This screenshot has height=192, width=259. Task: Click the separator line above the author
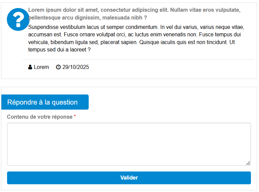tap(138, 60)
